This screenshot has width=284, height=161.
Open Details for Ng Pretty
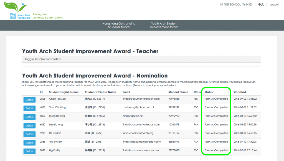pyautogui.click(x=29, y=152)
